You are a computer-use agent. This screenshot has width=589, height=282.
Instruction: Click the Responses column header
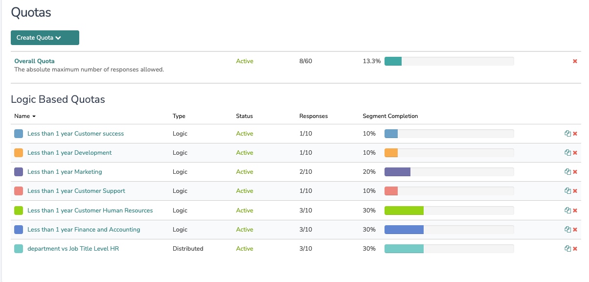313,117
